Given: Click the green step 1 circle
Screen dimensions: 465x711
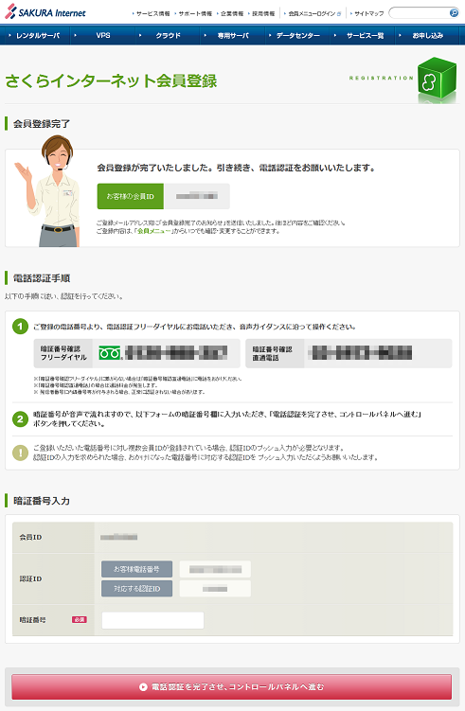Looking at the screenshot, I should point(20,326).
